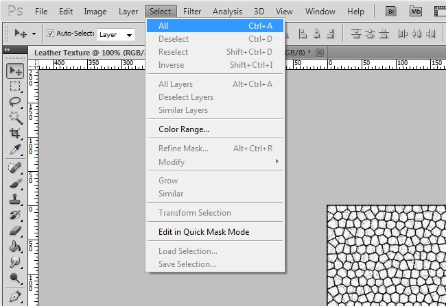Choose the Crop tool
The width and height of the screenshot is (446, 306).
point(15,133)
